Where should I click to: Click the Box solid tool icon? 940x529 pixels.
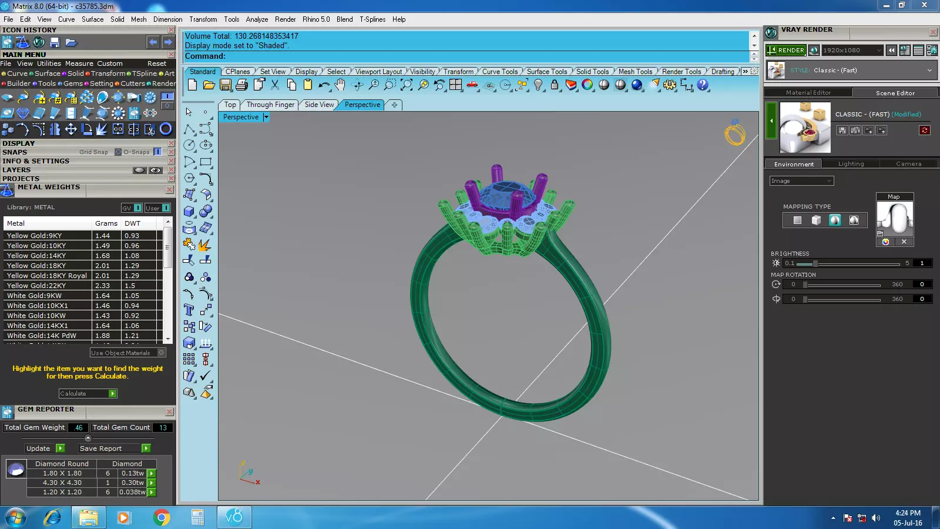pos(189,211)
